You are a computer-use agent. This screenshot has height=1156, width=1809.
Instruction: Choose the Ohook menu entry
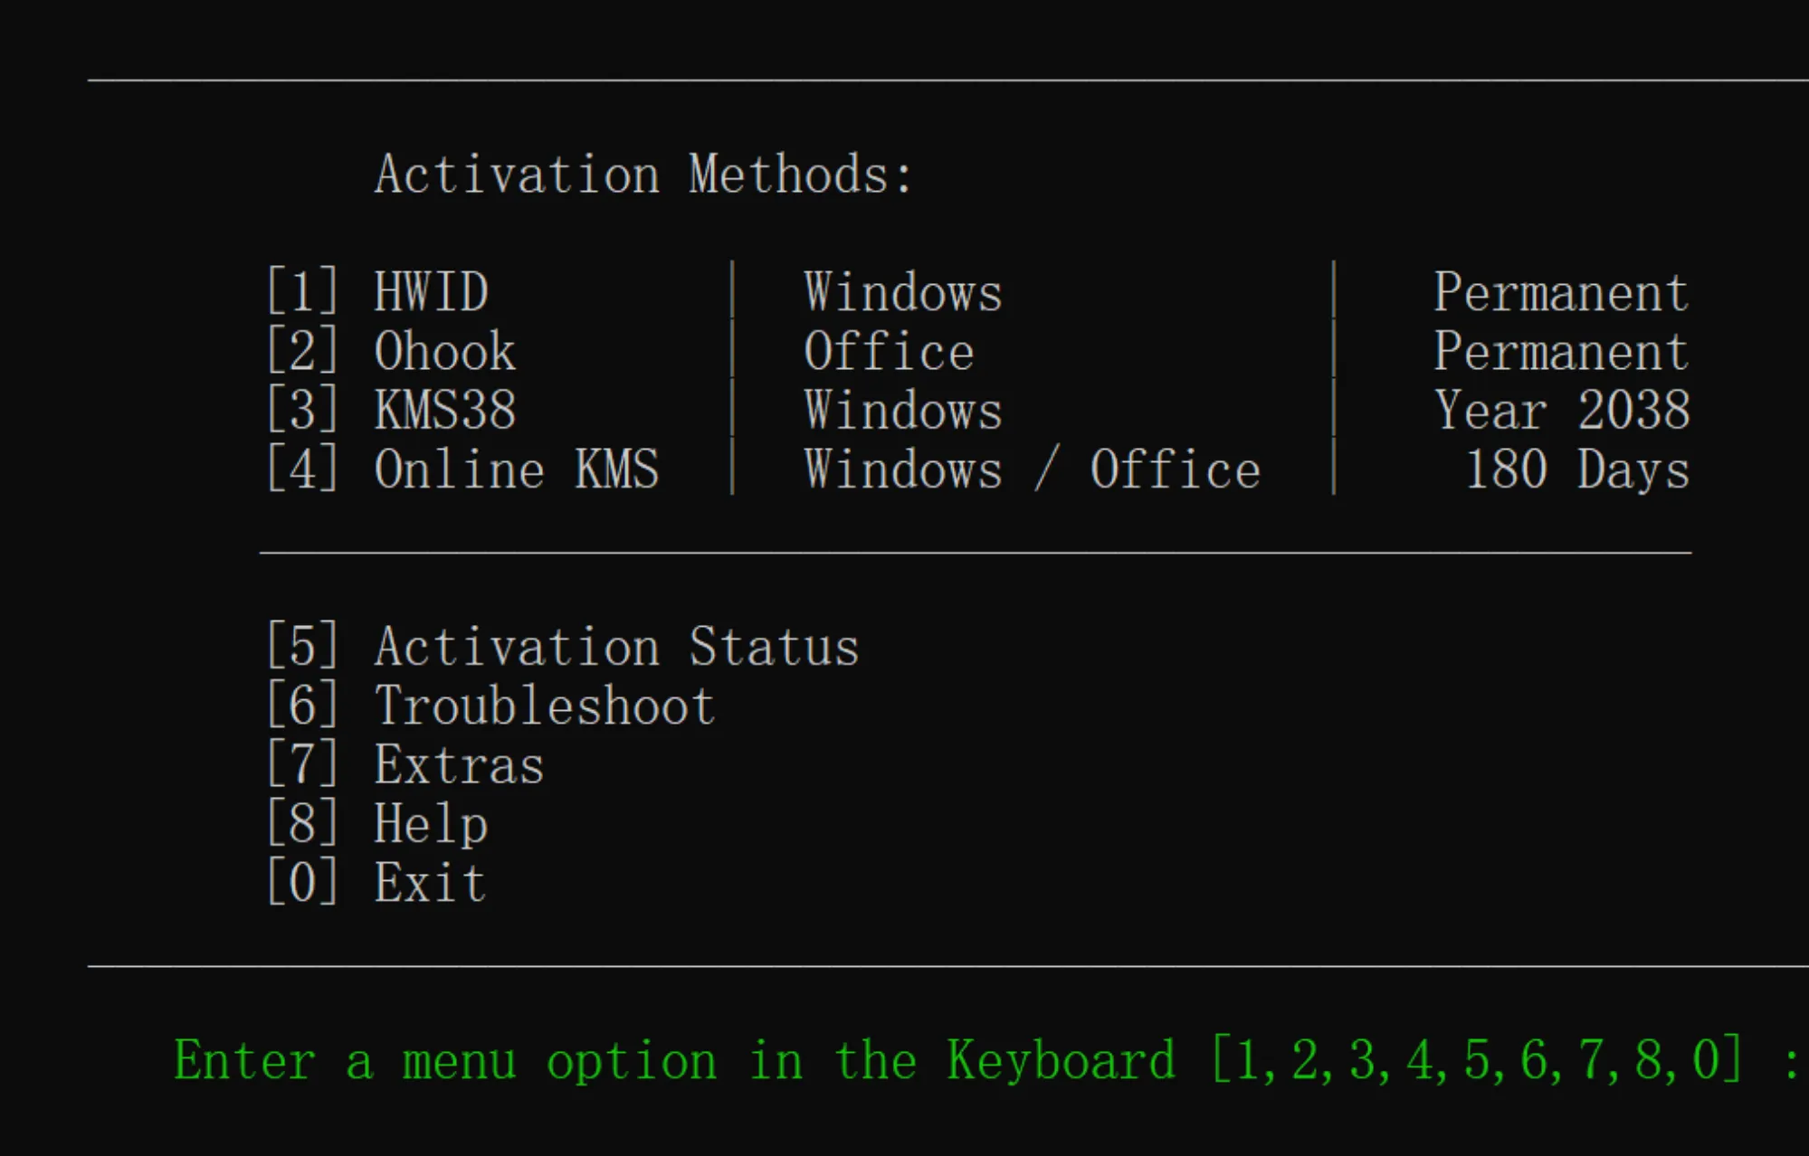(444, 351)
